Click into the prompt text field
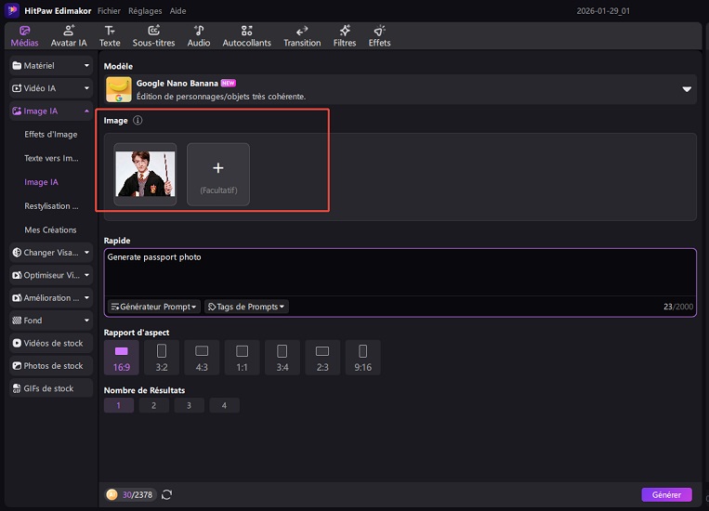The image size is (709, 511). [x=400, y=272]
